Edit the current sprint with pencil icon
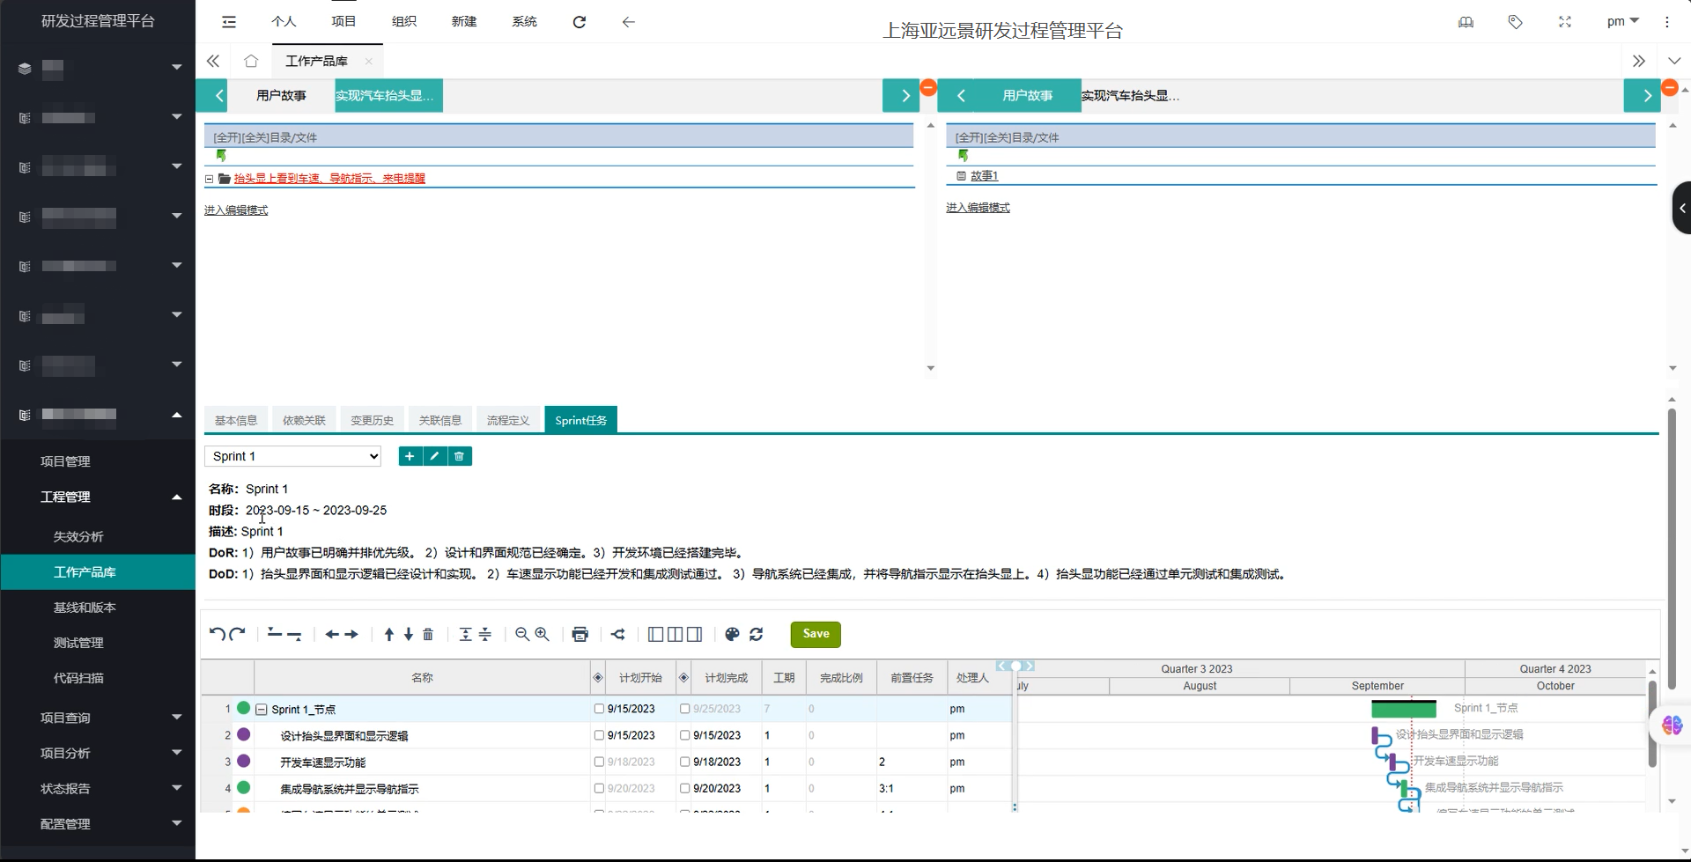Viewport: 1691px width, 862px height. (434, 456)
